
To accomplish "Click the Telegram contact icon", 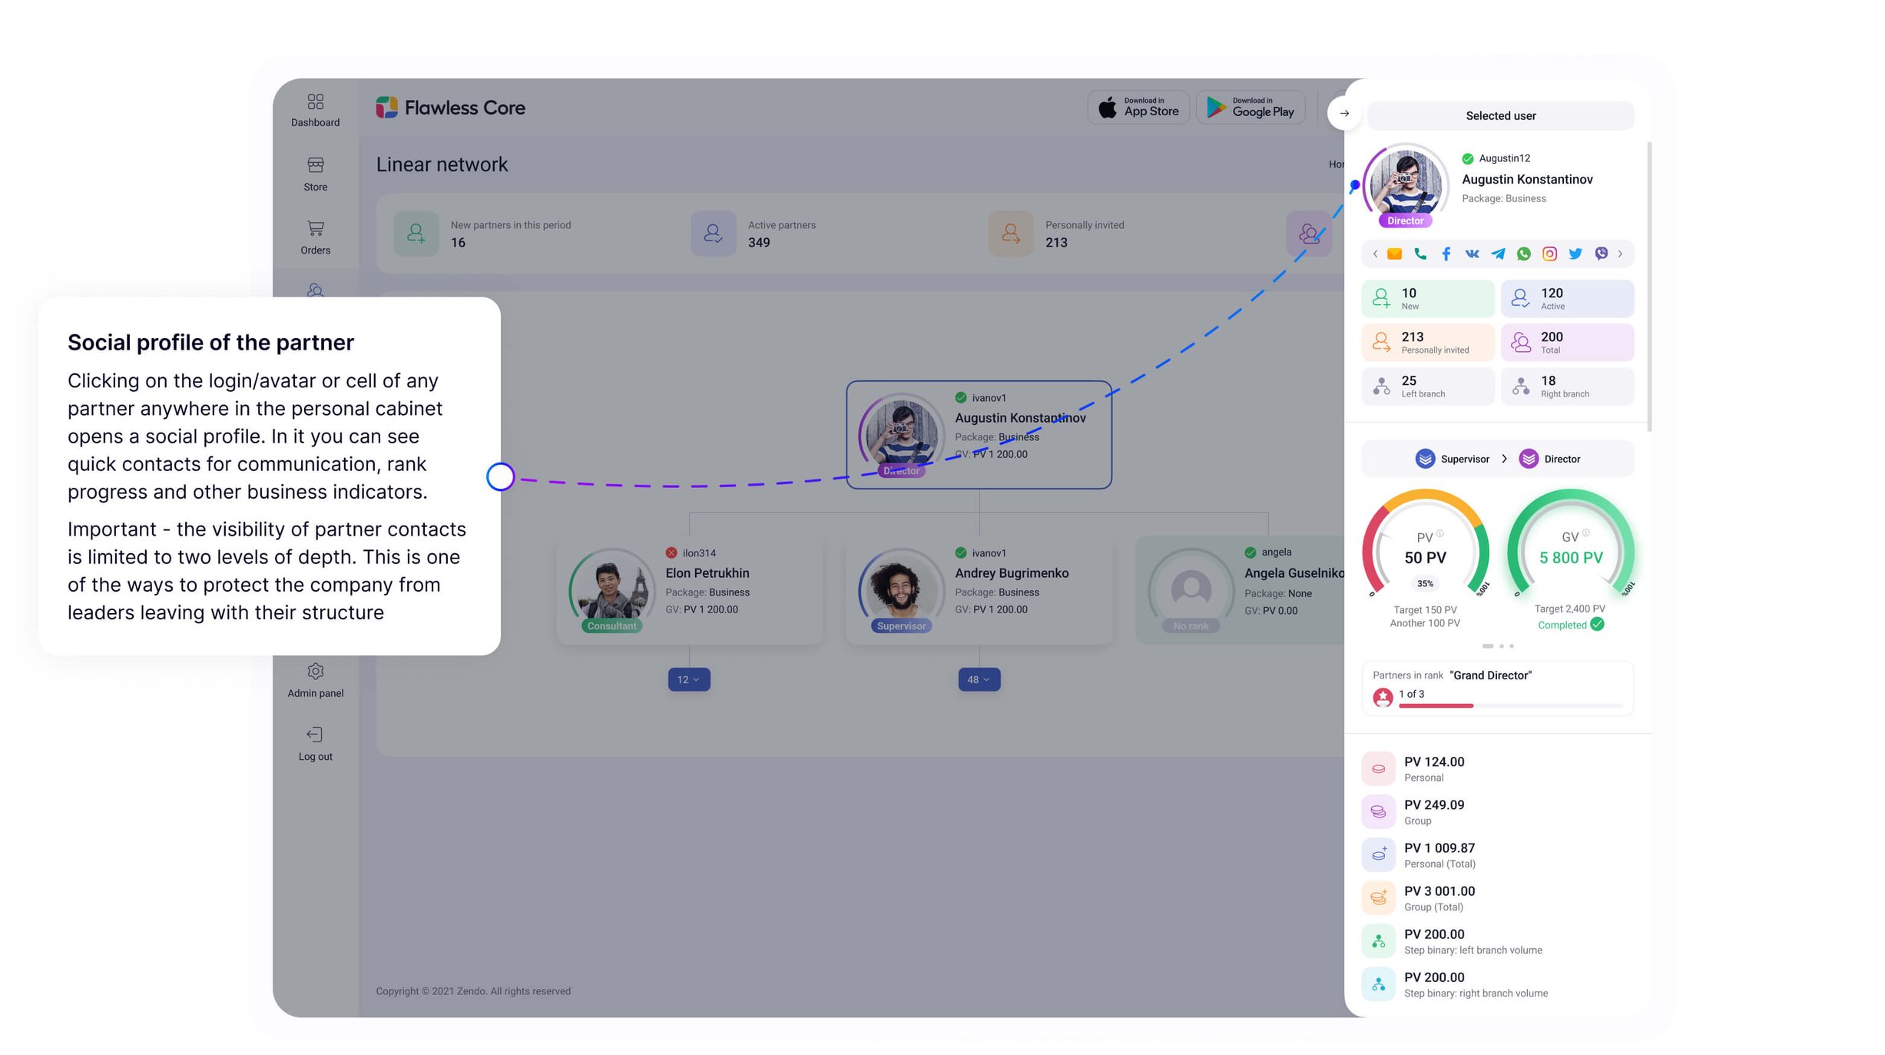I will point(1498,254).
